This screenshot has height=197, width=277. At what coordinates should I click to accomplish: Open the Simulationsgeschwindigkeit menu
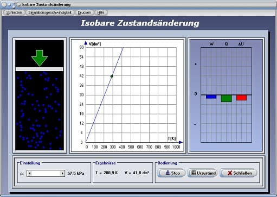[50, 12]
